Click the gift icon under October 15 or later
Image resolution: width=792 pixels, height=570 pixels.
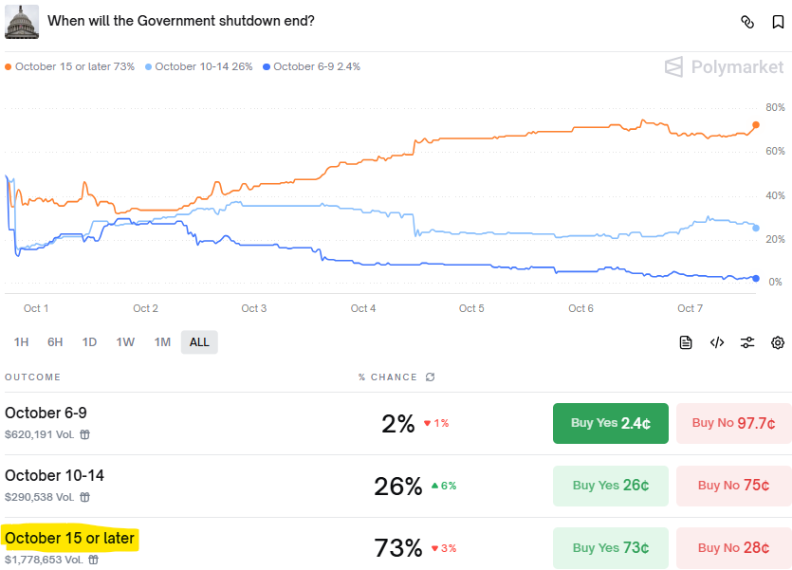93,560
